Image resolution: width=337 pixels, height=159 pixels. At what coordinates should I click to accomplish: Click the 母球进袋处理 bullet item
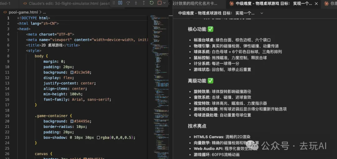tap(222, 115)
